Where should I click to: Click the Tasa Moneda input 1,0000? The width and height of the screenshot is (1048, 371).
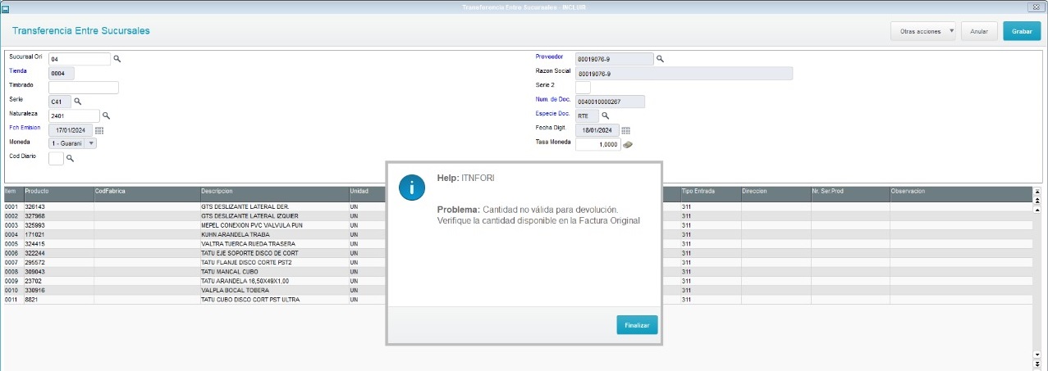[597, 144]
